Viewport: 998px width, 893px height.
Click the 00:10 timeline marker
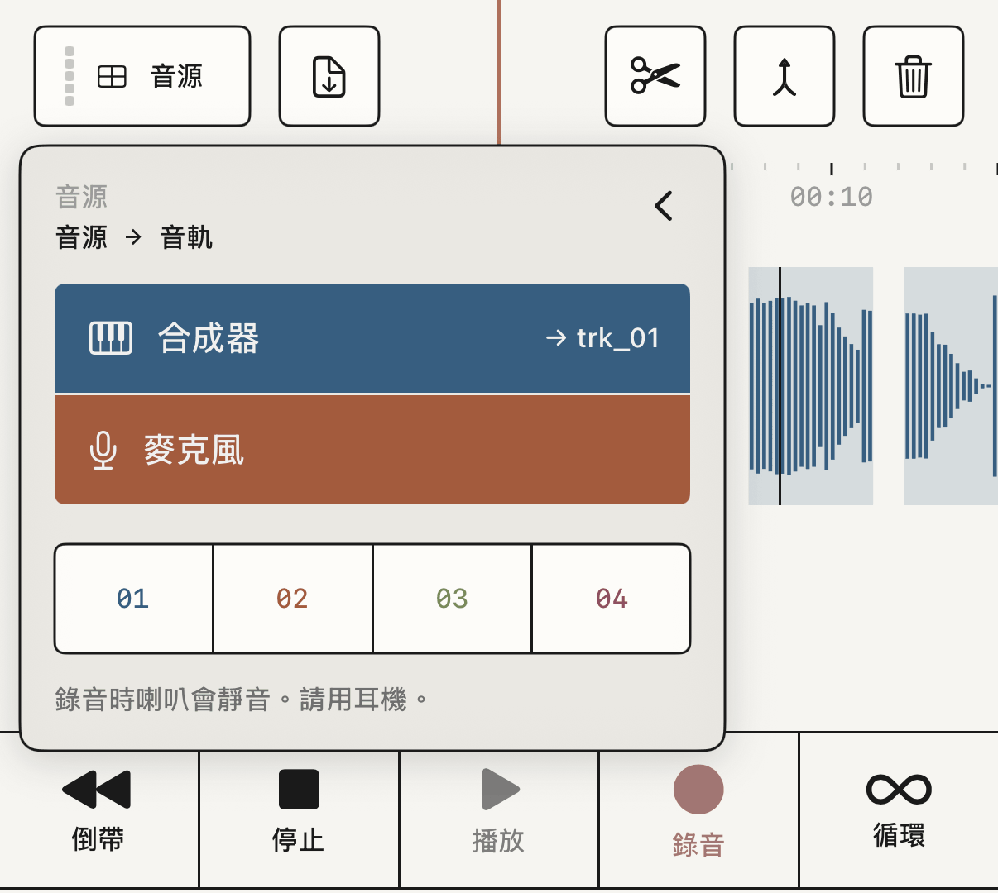(832, 197)
